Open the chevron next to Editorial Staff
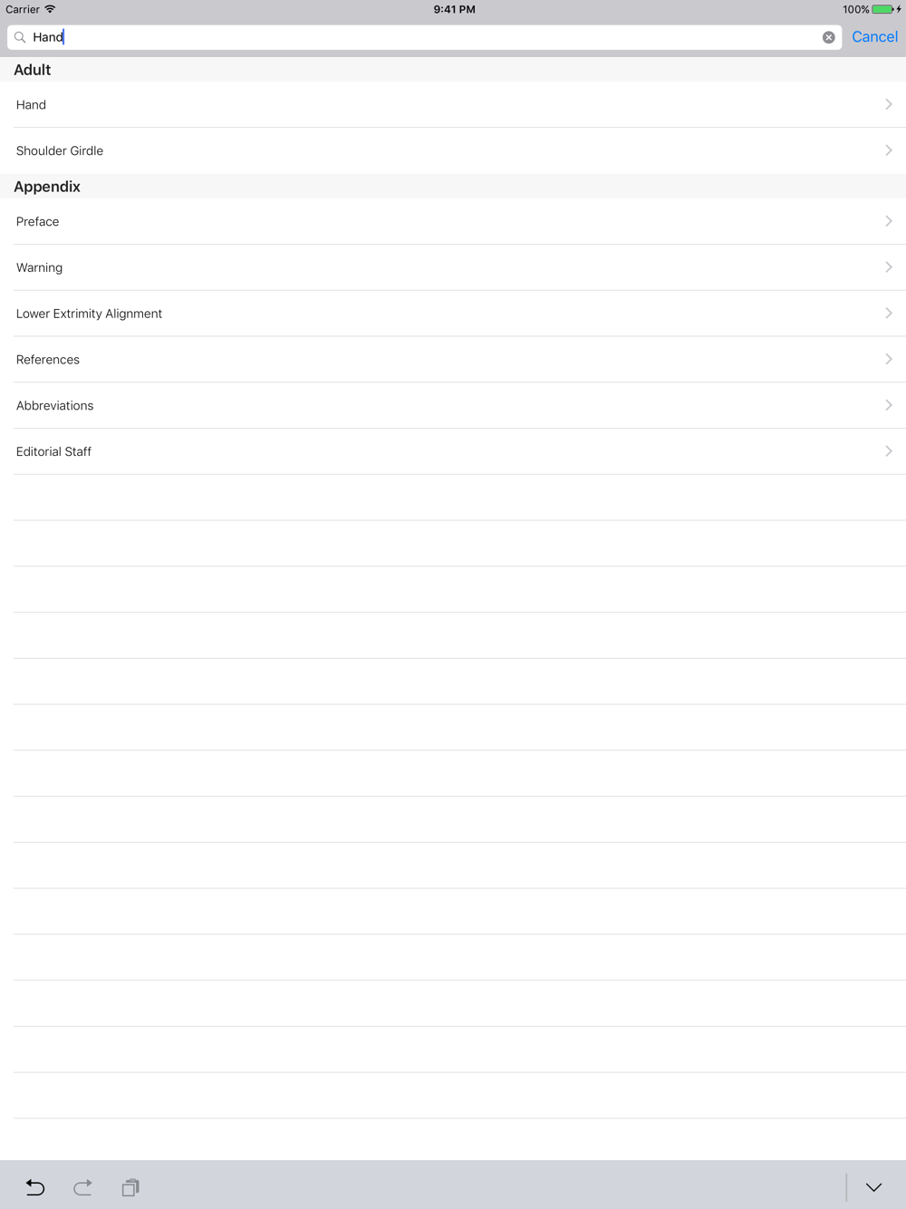 tap(889, 451)
